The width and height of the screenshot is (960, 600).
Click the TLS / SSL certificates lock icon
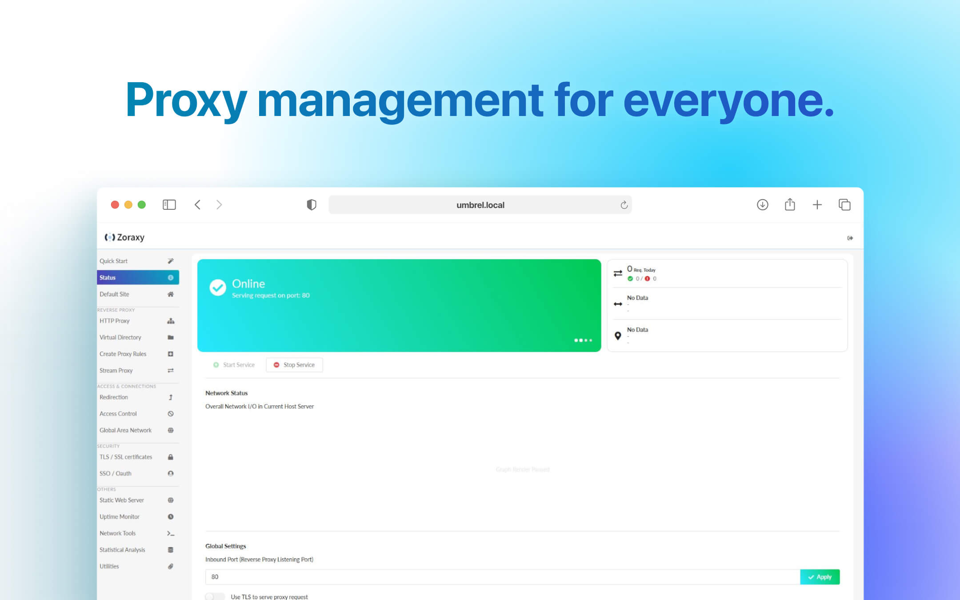tap(171, 457)
